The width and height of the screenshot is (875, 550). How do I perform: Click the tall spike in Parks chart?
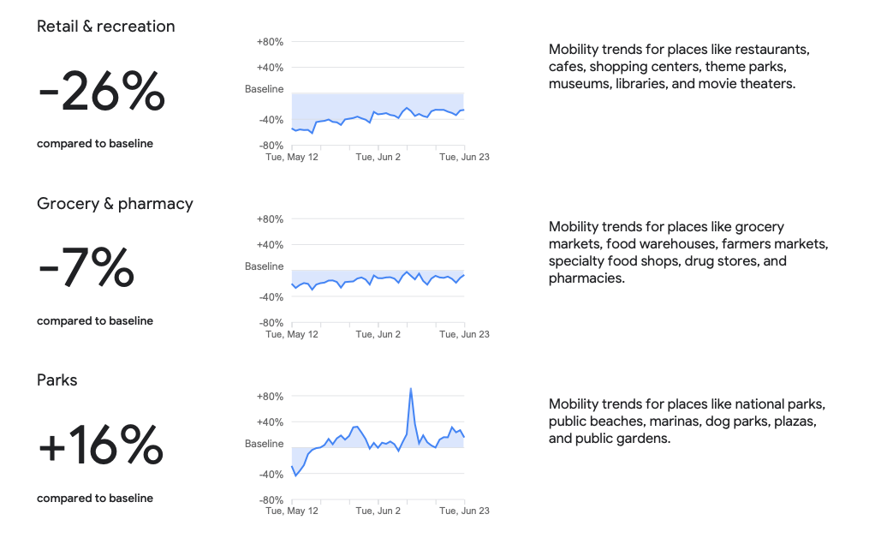coord(411,390)
